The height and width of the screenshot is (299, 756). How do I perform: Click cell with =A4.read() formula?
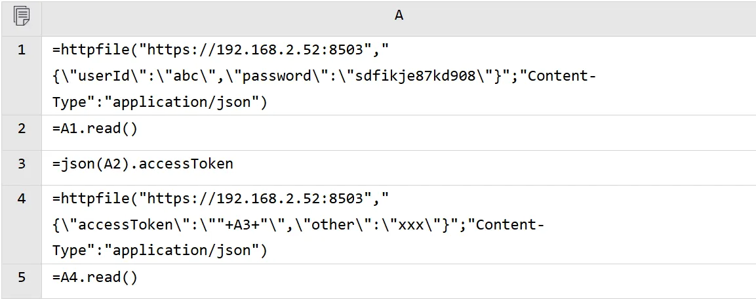coord(399,281)
